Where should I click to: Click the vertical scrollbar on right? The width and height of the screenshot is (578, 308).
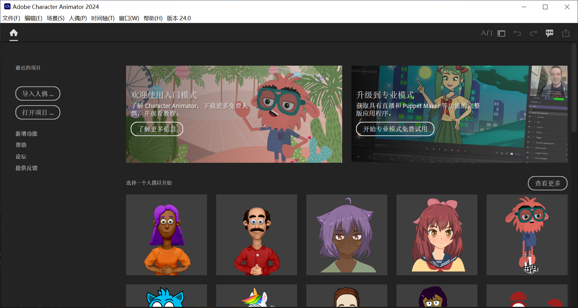pyautogui.click(x=574, y=88)
